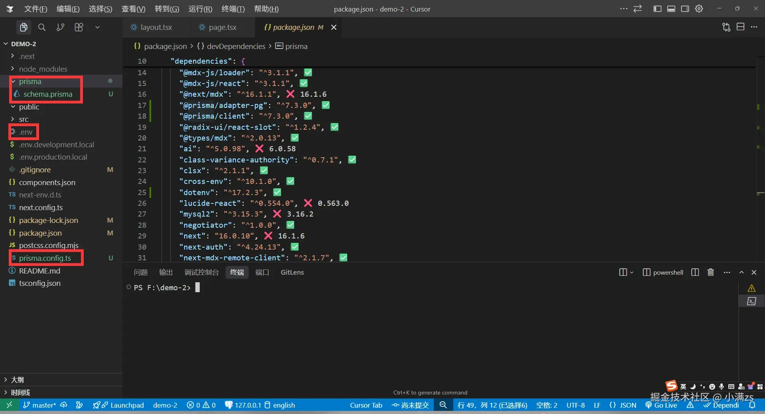Open the .env file

tap(26, 132)
